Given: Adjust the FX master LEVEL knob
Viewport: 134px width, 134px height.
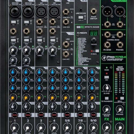Looking at the screenshot, I should [106, 127].
